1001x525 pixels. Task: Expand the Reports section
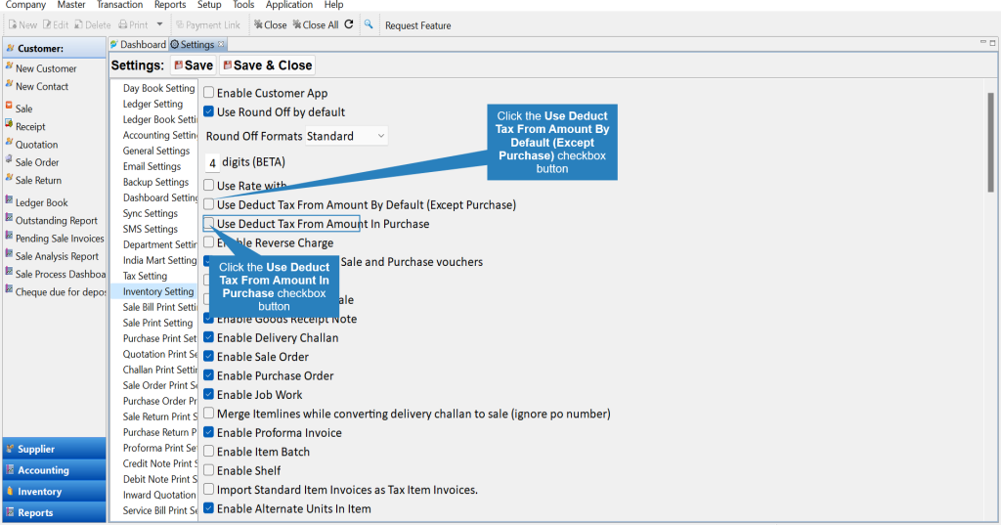(x=55, y=512)
